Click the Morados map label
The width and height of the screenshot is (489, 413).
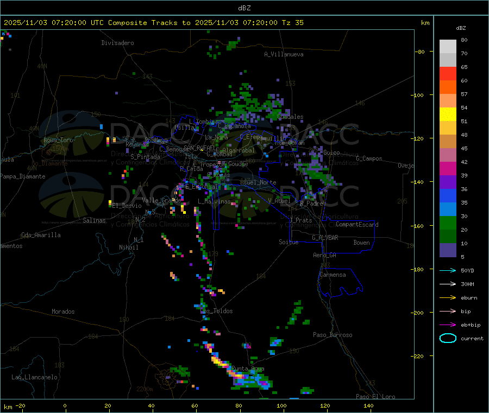click(63, 312)
